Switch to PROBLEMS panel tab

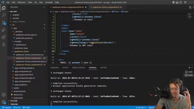pos(55,68)
